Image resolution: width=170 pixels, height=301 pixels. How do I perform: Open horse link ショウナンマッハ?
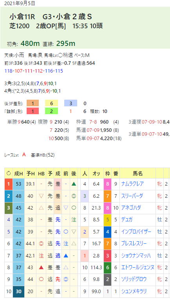(136, 256)
